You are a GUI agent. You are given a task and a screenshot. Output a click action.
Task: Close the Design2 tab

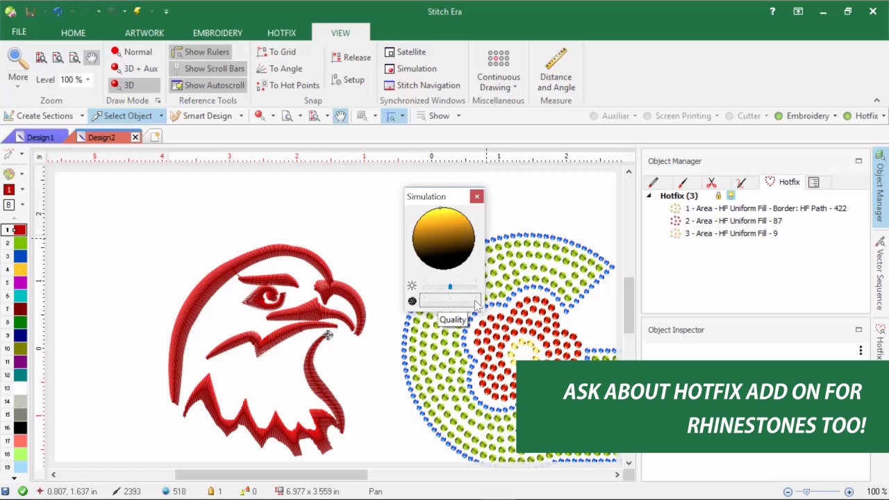pyautogui.click(x=135, y=137)
